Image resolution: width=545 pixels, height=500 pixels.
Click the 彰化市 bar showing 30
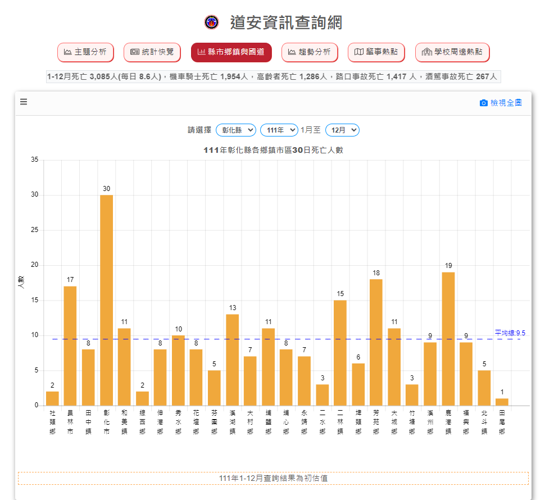(106, 300)
